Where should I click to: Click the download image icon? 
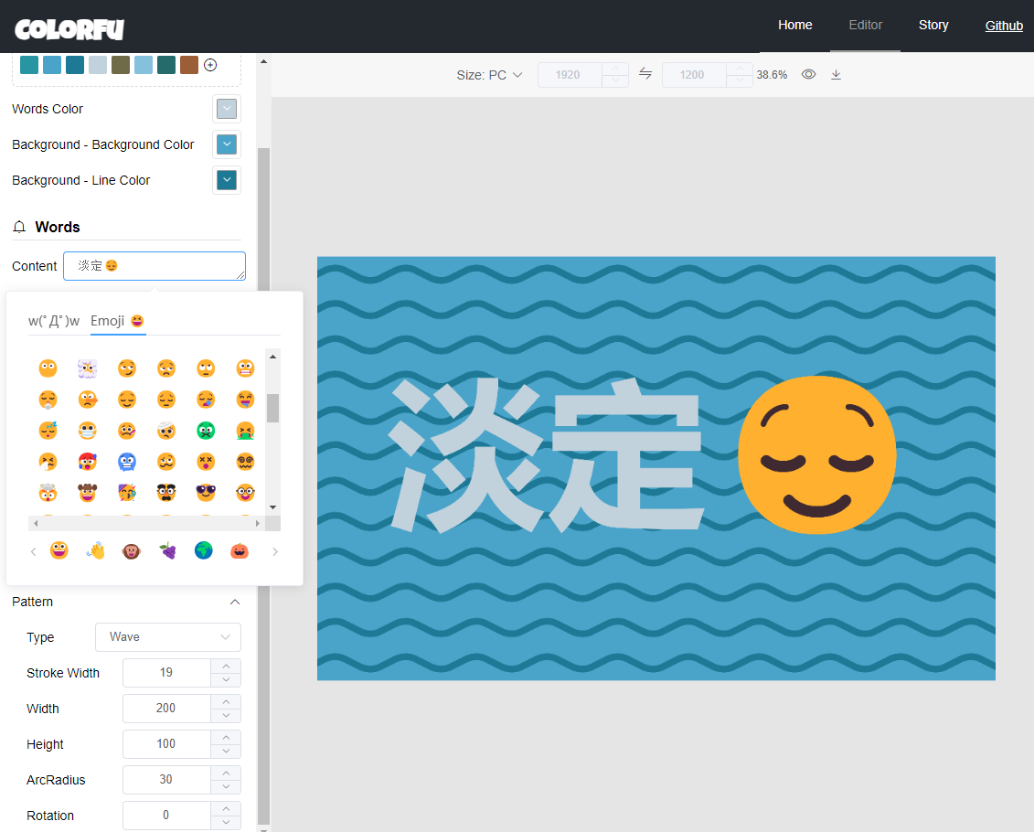pos(836,74)
